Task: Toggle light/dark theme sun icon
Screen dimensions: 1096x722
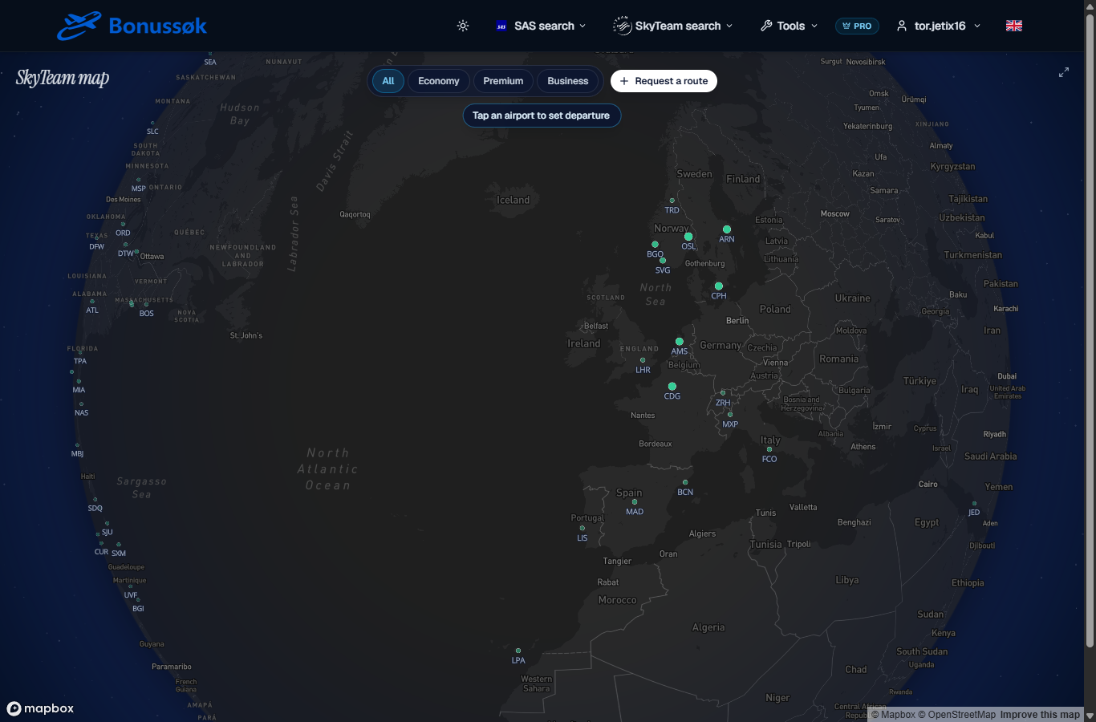Action: (x=463, y=26)
